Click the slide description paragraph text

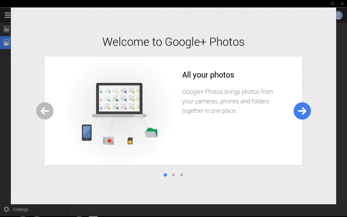coord(227,101)
